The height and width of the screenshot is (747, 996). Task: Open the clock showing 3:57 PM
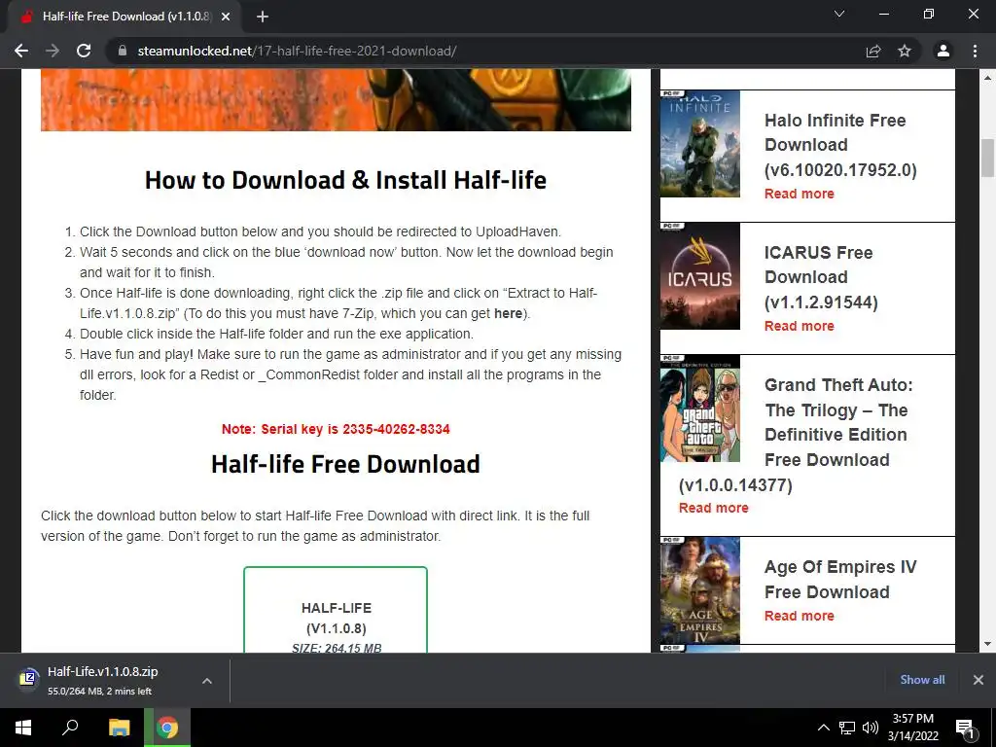click(912, 728)
